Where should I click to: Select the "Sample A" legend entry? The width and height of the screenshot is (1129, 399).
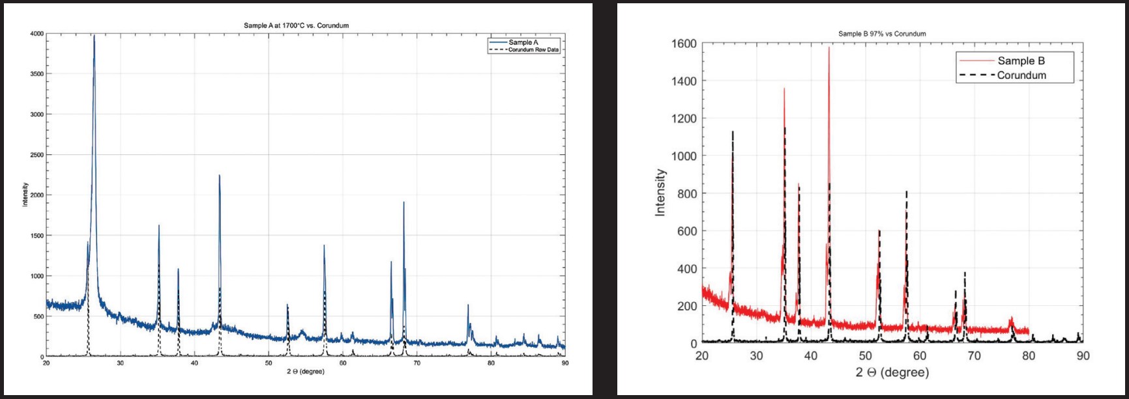[523, 42]
